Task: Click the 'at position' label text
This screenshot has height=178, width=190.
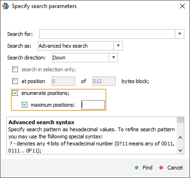Action: tap(33, 81)
